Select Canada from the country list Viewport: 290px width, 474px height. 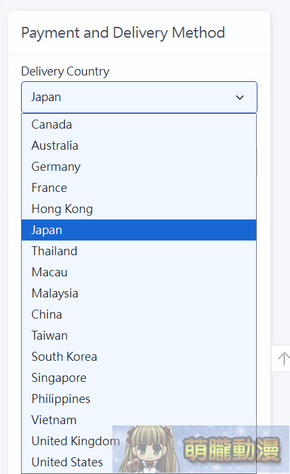pos(139,125)
